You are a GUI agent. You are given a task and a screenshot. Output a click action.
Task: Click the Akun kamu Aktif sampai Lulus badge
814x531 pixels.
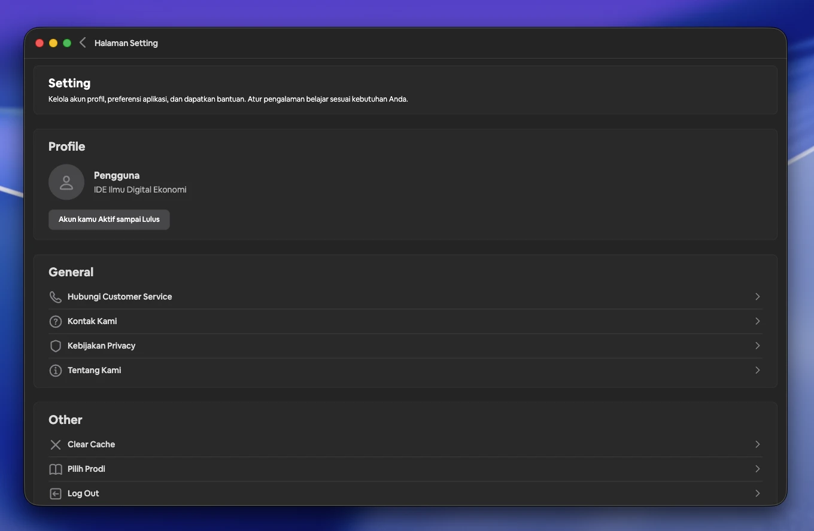109,219
